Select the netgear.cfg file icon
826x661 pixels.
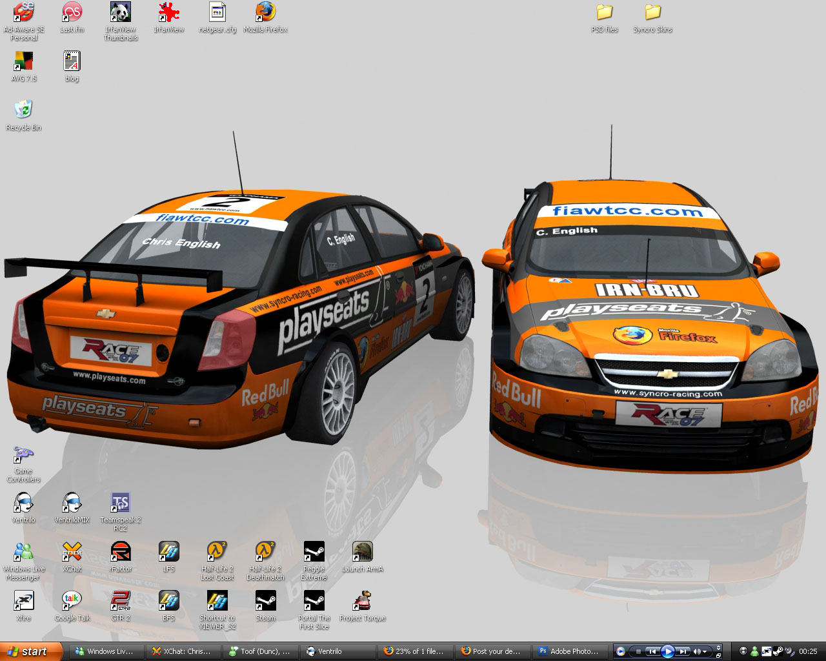pos(217,17)
